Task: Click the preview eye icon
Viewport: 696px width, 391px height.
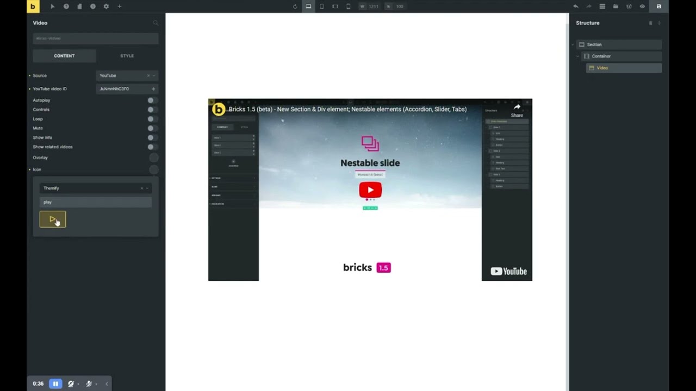Action: pos(642,7)
